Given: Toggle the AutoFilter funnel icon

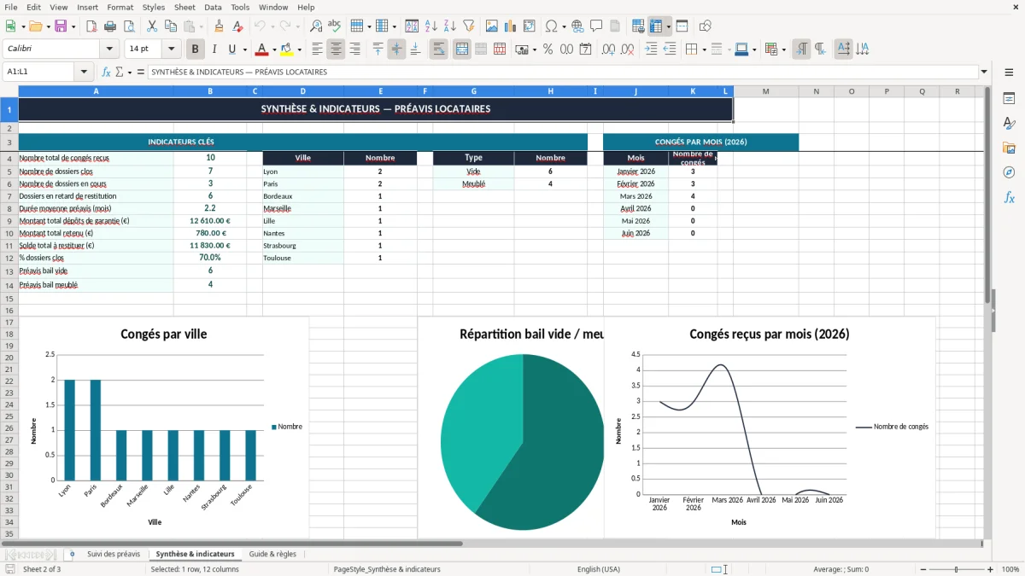Looking at the screenshot, I should click(x=468, y=26).
